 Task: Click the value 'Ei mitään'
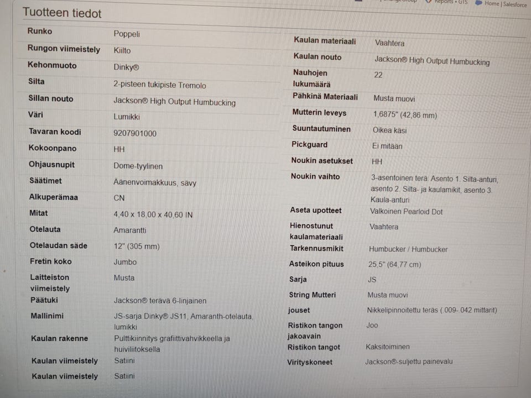click(x=387, y=146)
